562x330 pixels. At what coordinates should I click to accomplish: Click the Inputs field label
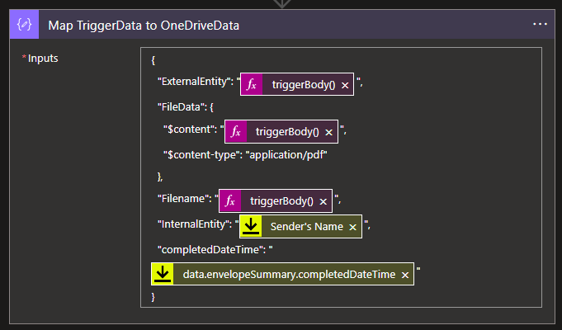pos(42,59)
